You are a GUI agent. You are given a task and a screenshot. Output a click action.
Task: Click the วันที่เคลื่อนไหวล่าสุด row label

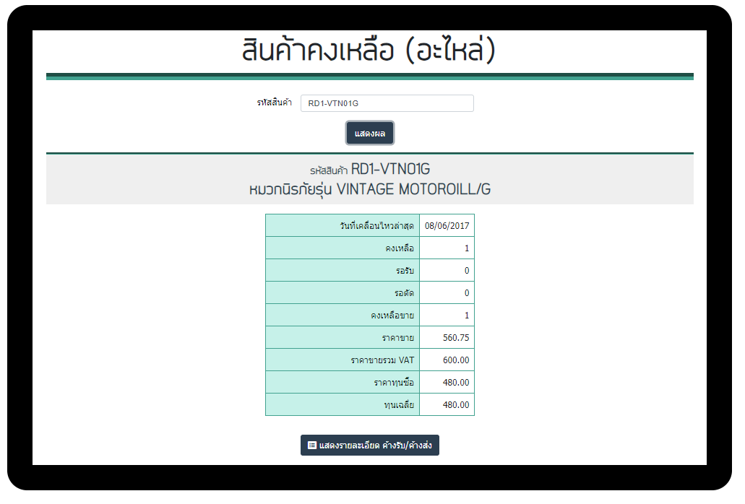(376, 226)
